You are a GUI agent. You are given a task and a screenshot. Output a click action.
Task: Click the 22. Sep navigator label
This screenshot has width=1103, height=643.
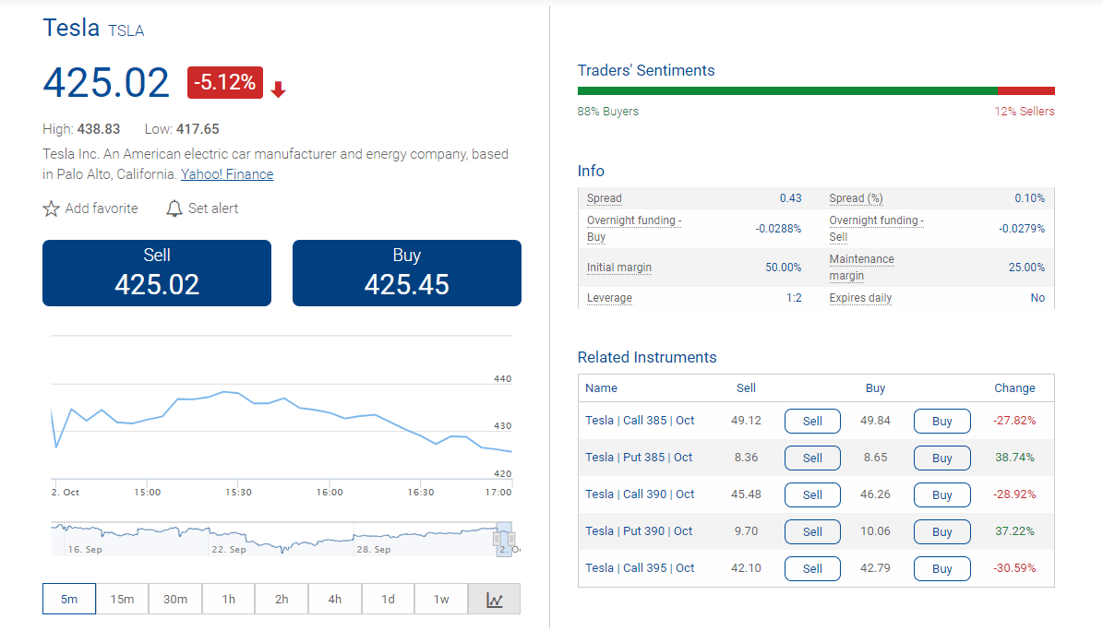pyautogui.click(x=229, y=550)
